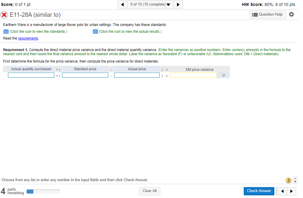The height and width of the screenshot is (198, 303).
Task: Click the yellow question mark help icon
Action: [x=288, y=180]
